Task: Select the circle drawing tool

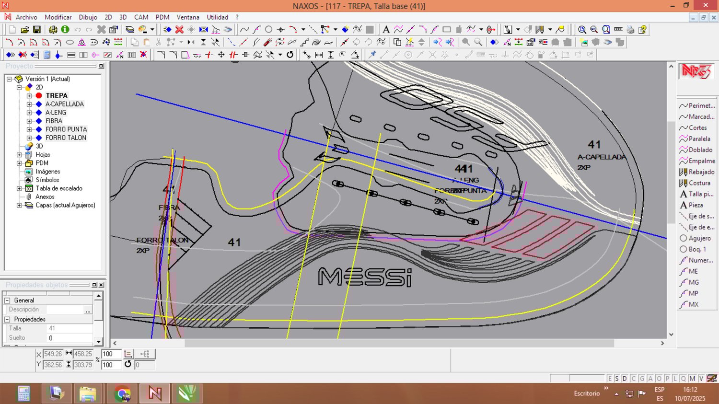Action: tap(269, 30)
